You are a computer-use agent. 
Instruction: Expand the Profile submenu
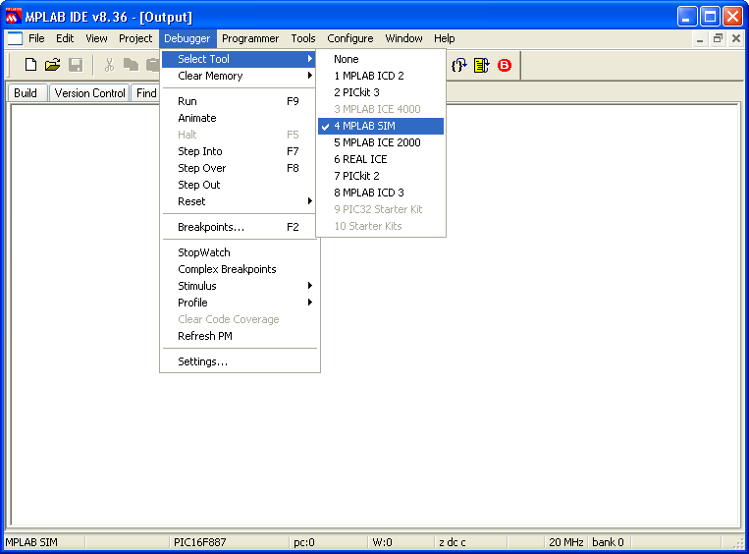pyautogui.click(x=239, y=303)
